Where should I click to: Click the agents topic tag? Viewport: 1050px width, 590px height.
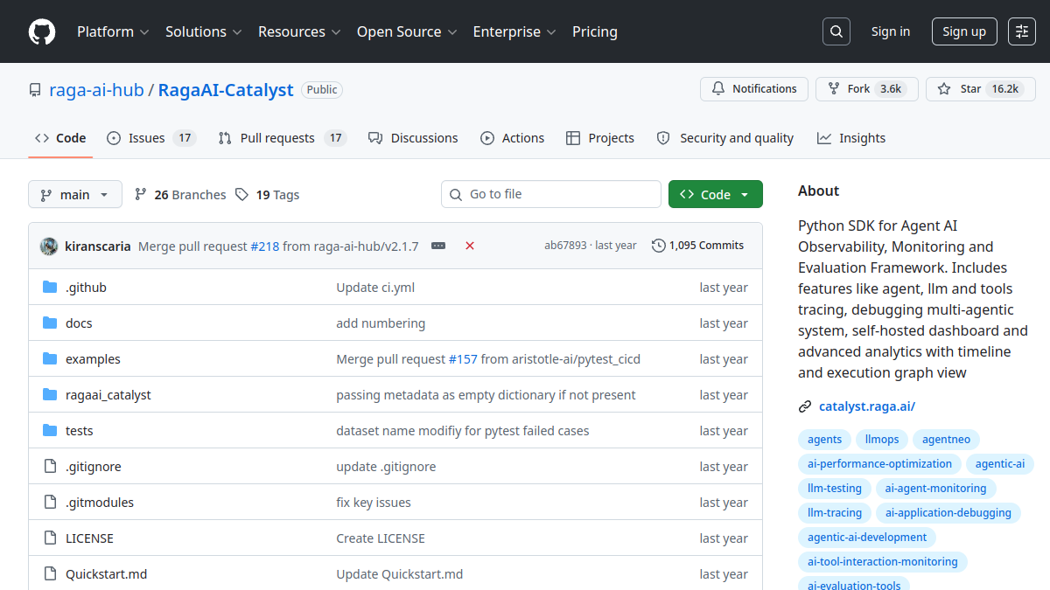tap(824, 440)
